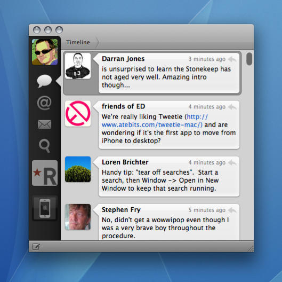Image resolution: width=282 pixels, height=282 pixels.
Task: Click Darran Jones's profile picture
Action: (78, 66)
